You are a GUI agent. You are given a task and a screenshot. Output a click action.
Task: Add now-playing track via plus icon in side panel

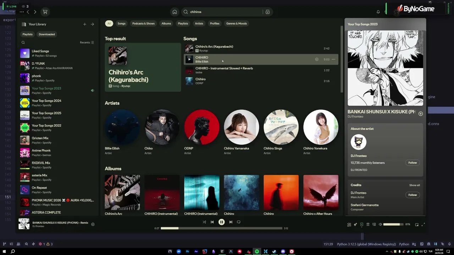pyautogui.click(x=420, y=114)
